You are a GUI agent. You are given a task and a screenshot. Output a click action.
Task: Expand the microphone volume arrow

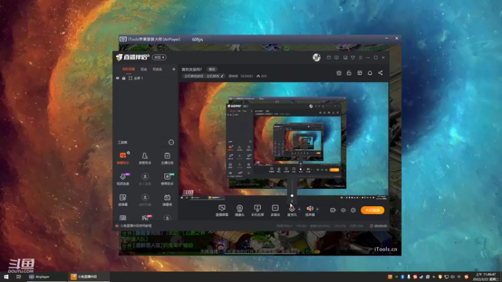point(299,209)
